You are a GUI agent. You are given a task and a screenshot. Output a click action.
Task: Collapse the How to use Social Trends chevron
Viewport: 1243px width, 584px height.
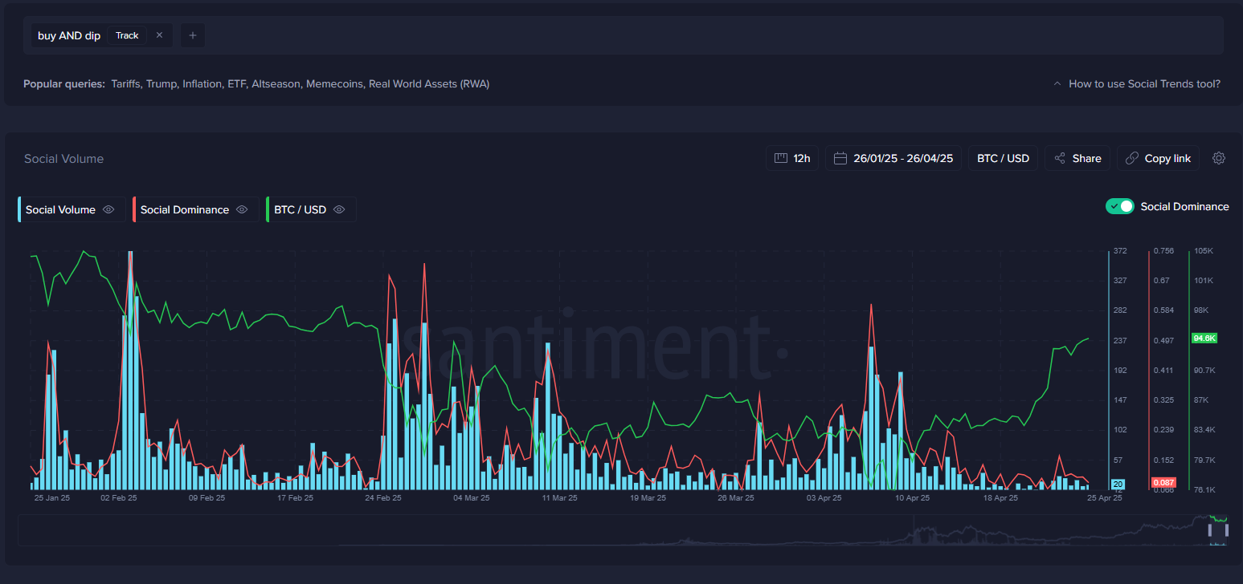(x=1057, y=83)
